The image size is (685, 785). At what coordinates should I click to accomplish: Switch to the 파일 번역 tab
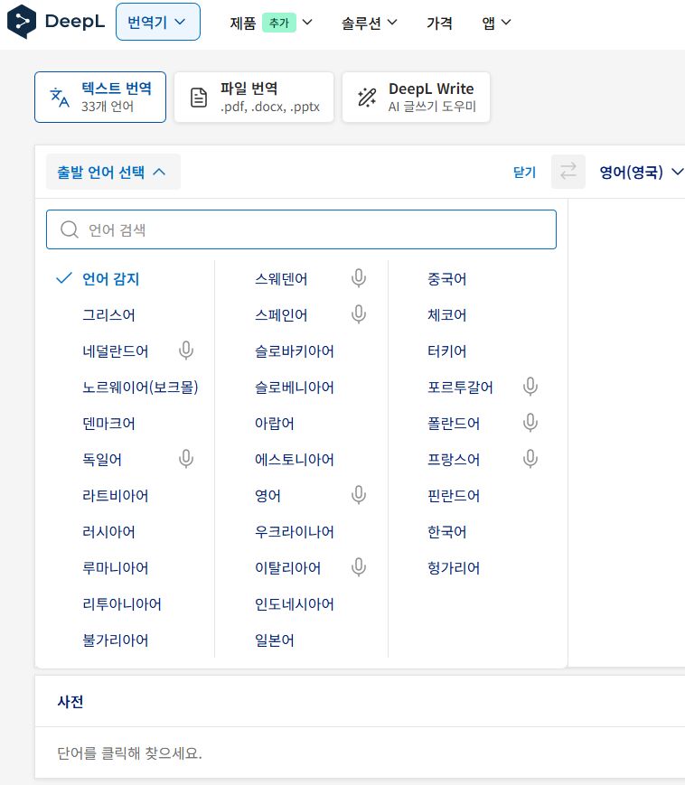coord(254,98)
